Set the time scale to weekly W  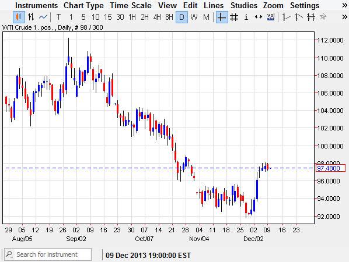(194, 17)
